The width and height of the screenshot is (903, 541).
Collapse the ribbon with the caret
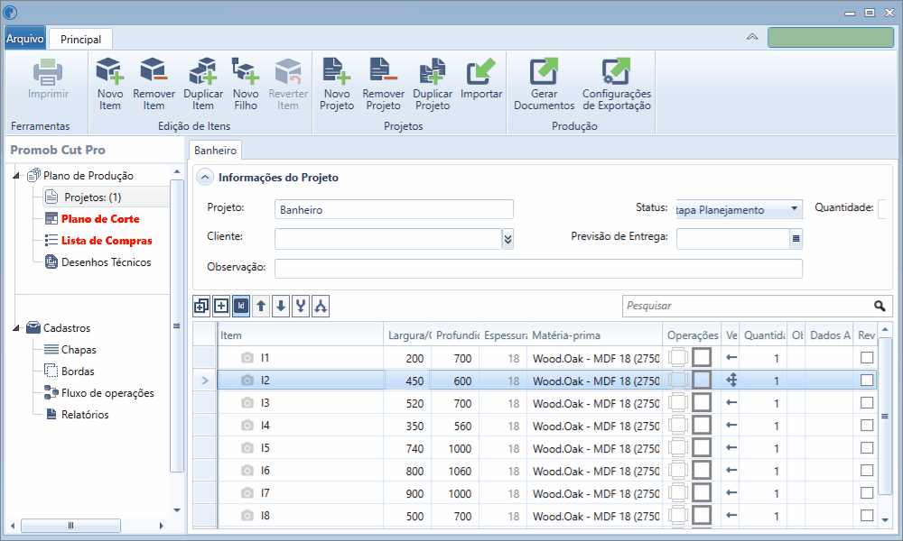pos(752,37)
